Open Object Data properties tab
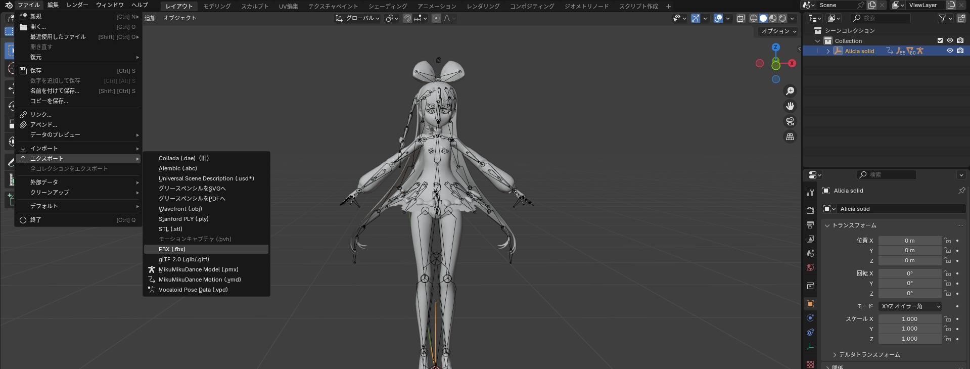The image size is (970, 369). (x=810, y=346)
